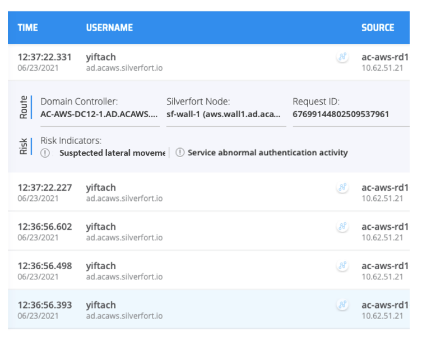Select the vertical Route section label

[24, 107]
